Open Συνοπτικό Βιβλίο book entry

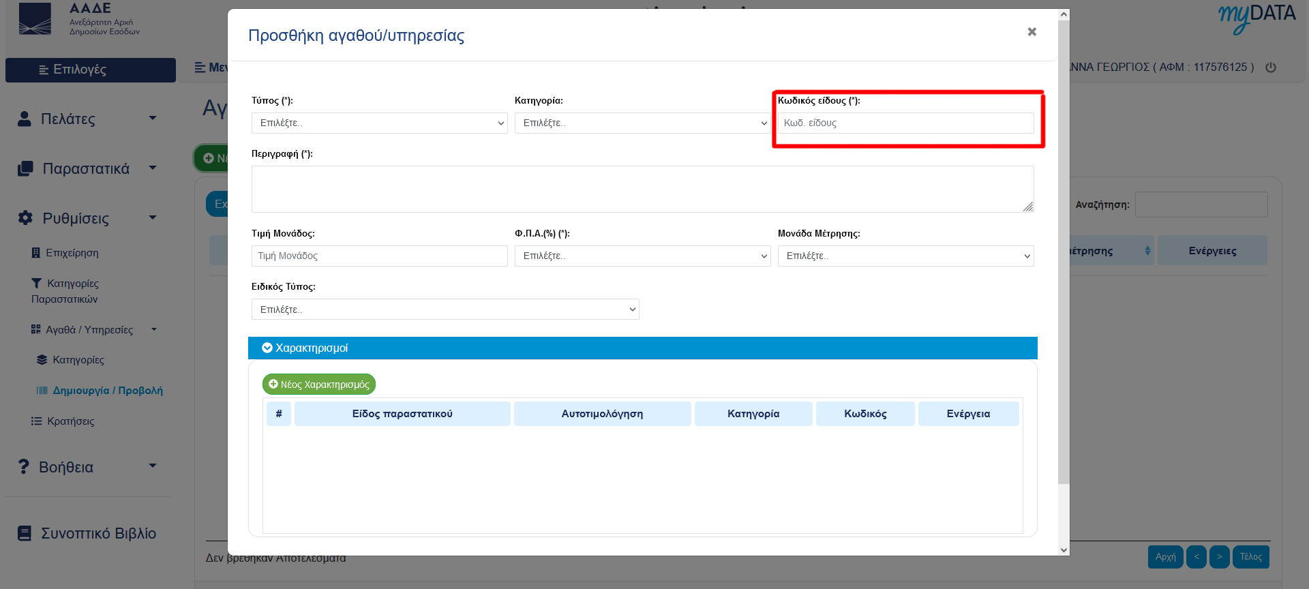[87, 533]
